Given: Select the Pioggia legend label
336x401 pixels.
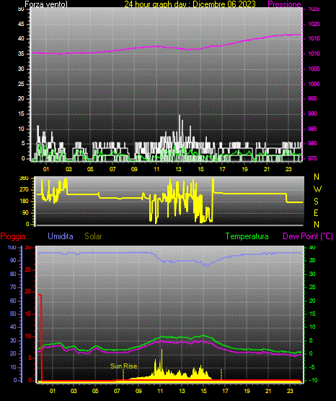Looking at the screenshot, I should tap(13, 236).
